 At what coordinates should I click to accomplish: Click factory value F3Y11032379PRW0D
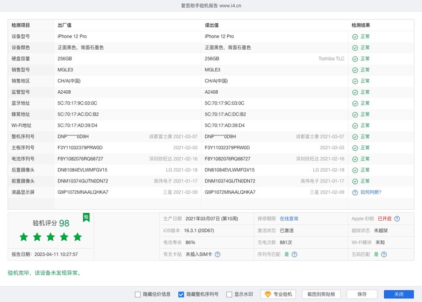pos(80,148)
